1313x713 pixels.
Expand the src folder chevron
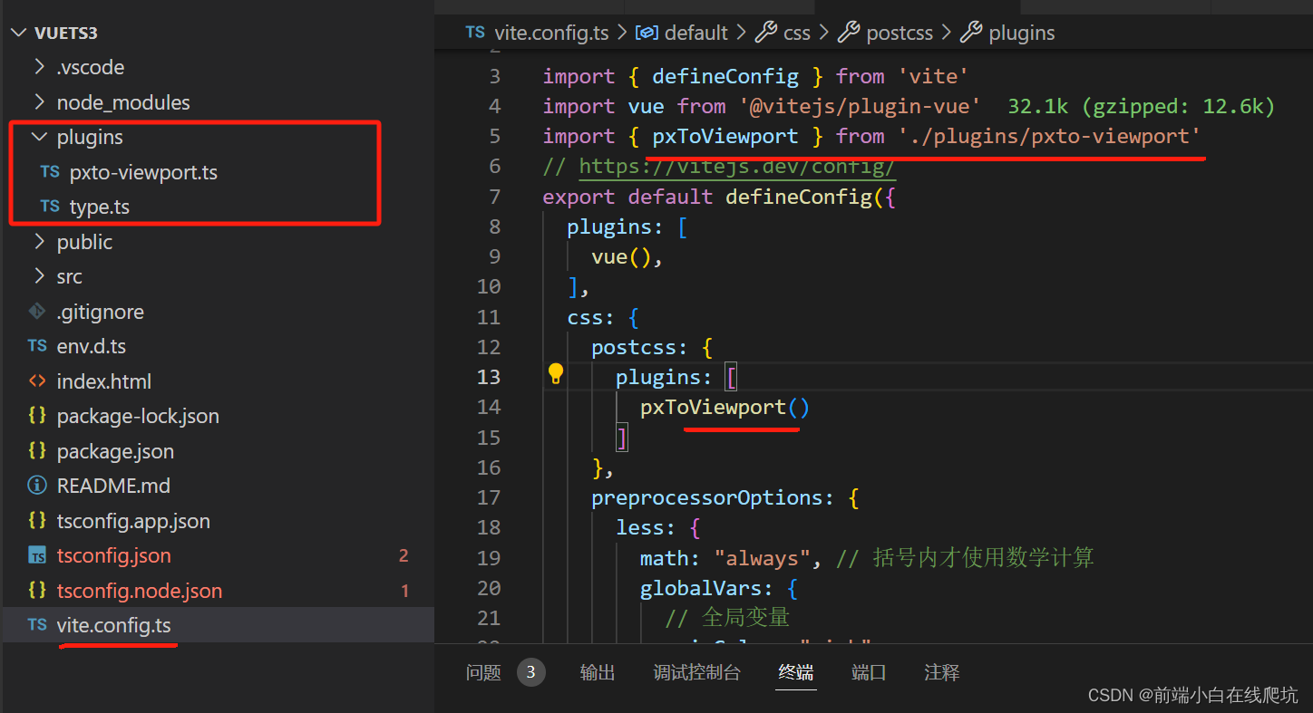pyautogui.click(x=39, y=276)
